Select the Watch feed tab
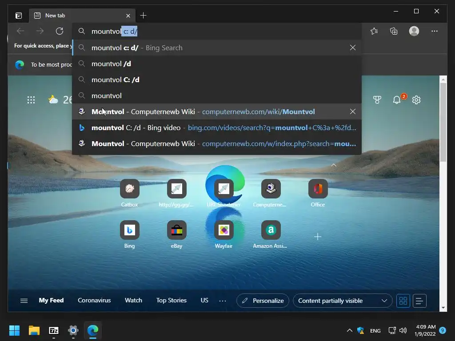This screenshot has height=341, width=455. [133, 301]
